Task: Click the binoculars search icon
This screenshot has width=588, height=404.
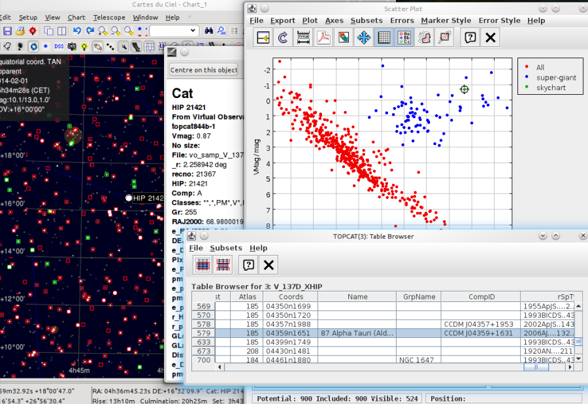Action: coord(209,31)
